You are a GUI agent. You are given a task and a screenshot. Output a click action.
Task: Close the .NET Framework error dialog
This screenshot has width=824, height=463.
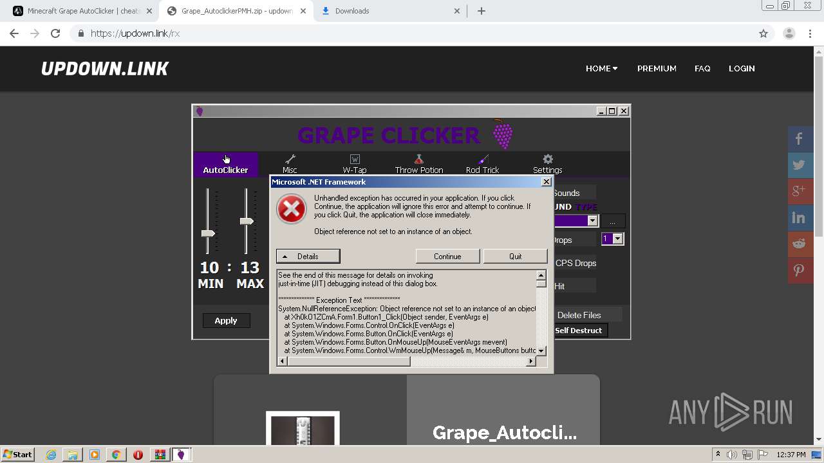[547, 182]
